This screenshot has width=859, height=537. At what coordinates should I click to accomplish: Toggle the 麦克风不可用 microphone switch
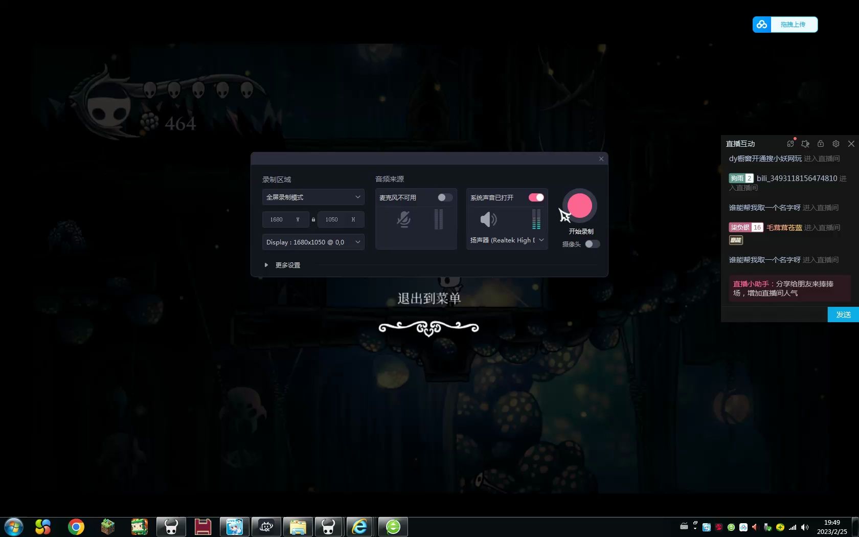445,197
